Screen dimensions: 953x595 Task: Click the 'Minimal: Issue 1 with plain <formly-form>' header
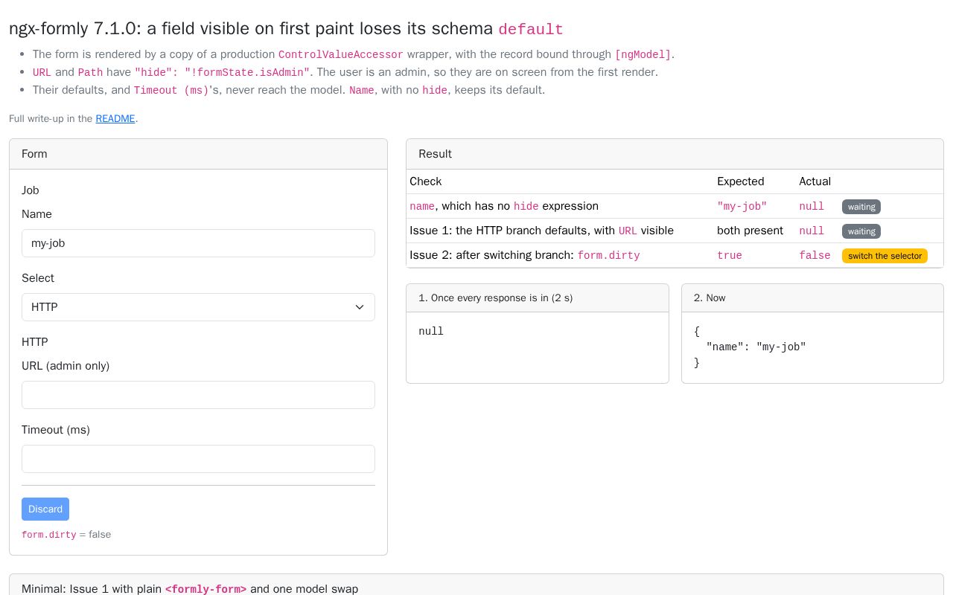[476, 585]
